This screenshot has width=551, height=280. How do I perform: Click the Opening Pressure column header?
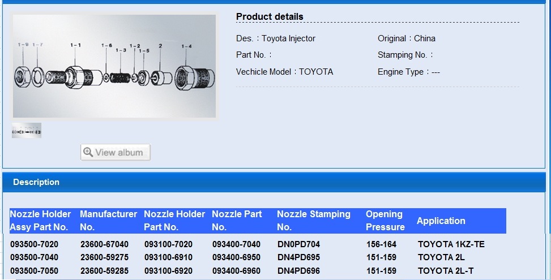385,221
